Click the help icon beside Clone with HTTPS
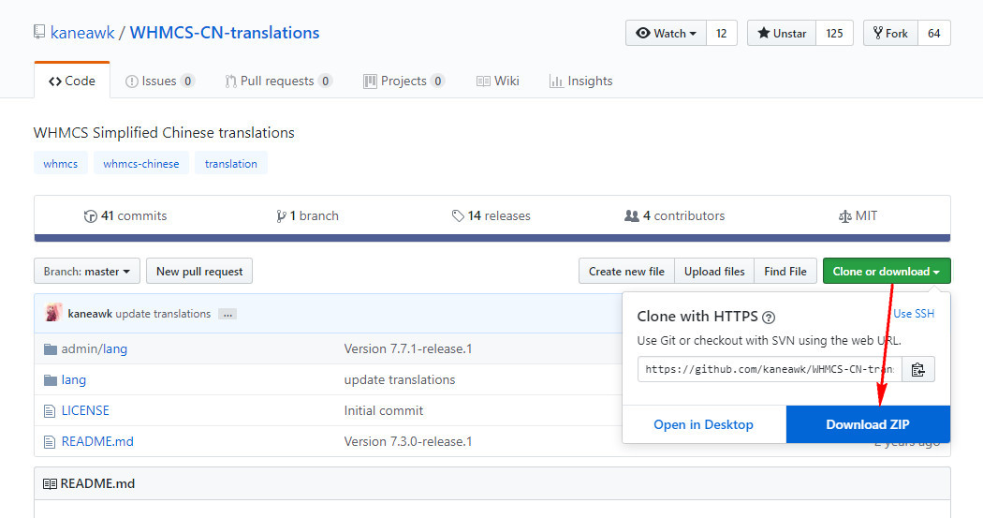Viewport: 983px width, 518px height. 769,318
